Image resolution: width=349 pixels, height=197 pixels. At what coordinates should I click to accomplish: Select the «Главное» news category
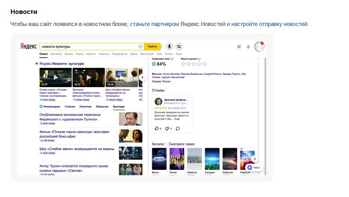[69, 106]
